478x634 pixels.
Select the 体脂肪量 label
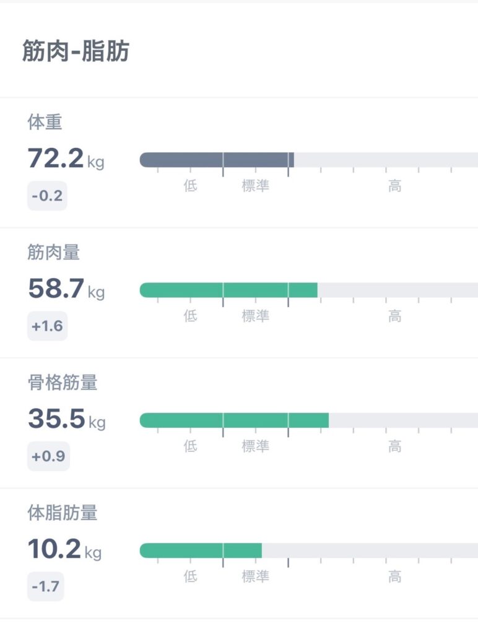(x=62, y=513)
